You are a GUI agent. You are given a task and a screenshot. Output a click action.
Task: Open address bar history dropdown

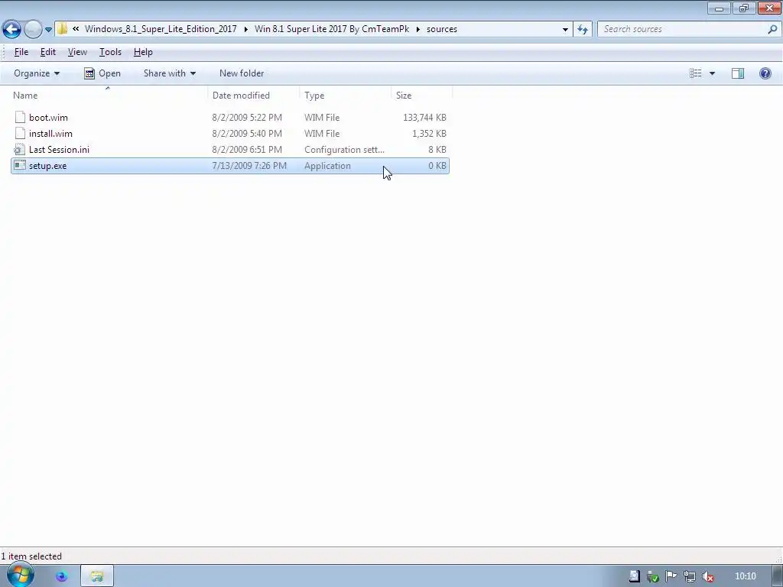(565, 30)
